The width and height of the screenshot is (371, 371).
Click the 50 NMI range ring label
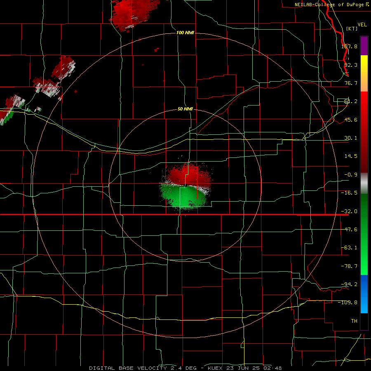[185, 109]
